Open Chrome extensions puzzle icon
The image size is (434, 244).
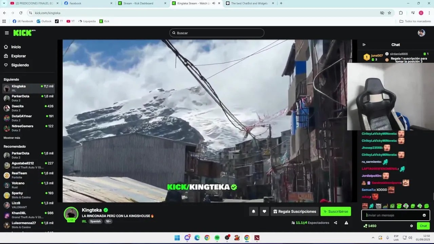tap(401, 13)
